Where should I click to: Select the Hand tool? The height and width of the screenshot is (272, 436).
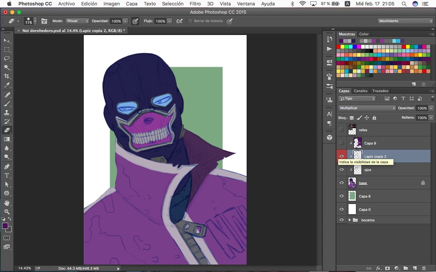[7, 203]
